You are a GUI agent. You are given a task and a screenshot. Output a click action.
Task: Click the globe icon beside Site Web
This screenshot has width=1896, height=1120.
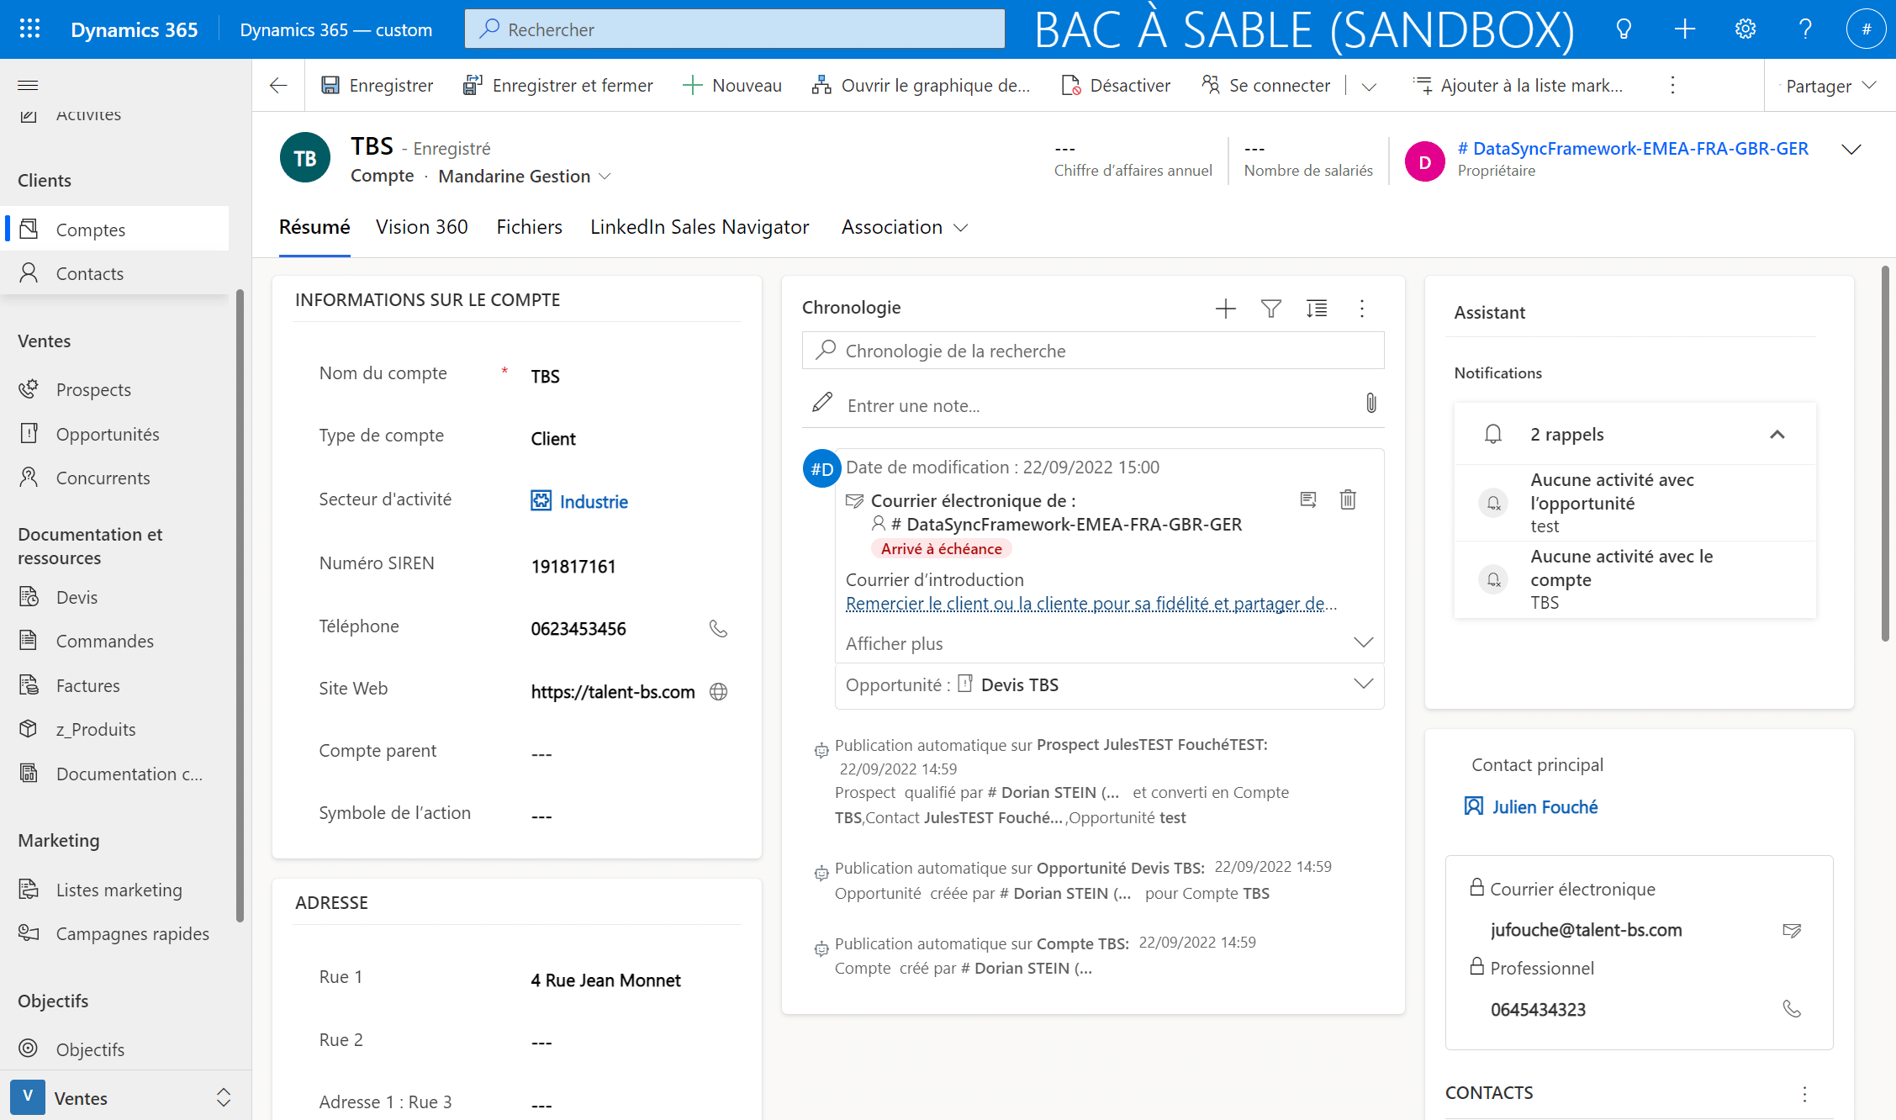[x=718, y=691]
